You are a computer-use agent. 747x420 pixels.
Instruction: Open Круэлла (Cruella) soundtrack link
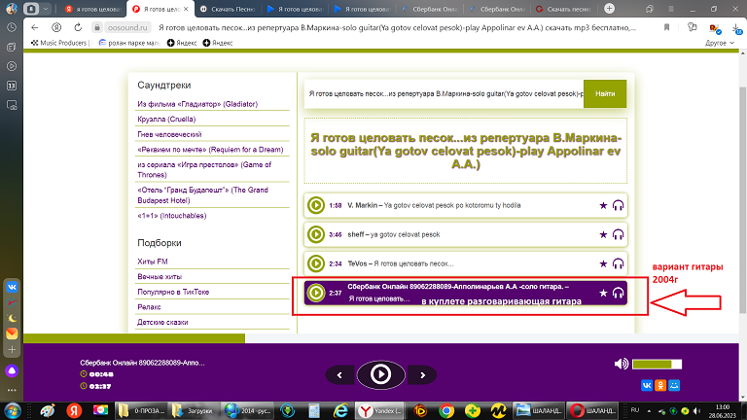166,119
